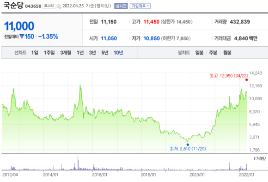Screen dimensions: 268x182
Task: Click the 하한가 7,850 text
Action: tap(176, 38)
